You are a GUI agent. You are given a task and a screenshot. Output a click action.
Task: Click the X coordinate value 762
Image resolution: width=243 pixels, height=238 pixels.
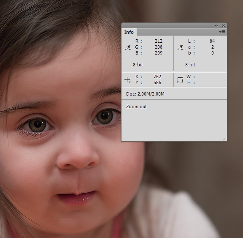157,77
